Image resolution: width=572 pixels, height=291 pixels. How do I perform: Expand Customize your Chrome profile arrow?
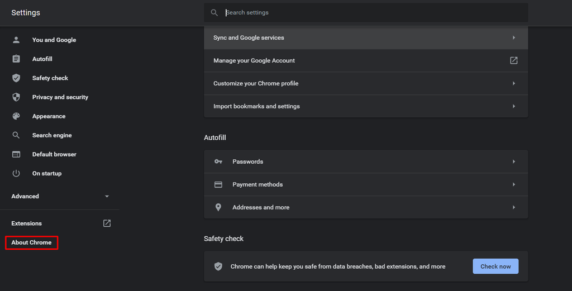[x=513, y=83]
